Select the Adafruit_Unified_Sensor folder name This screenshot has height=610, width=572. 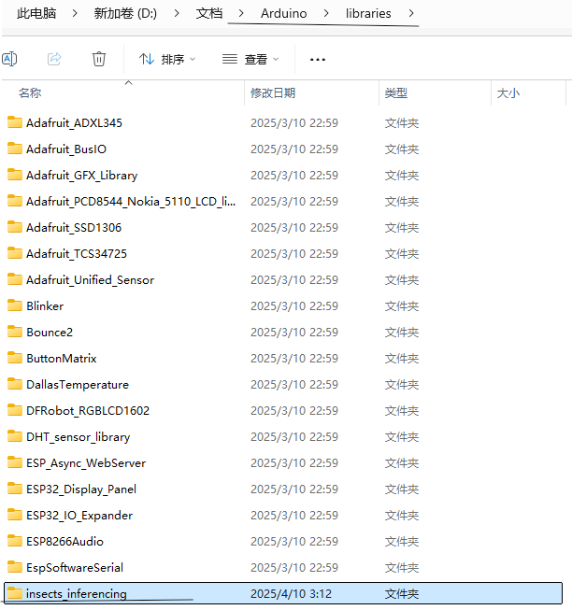pos(91,279)
